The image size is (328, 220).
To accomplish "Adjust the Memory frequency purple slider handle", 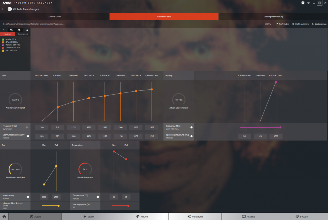I will (x=280, y=127).
